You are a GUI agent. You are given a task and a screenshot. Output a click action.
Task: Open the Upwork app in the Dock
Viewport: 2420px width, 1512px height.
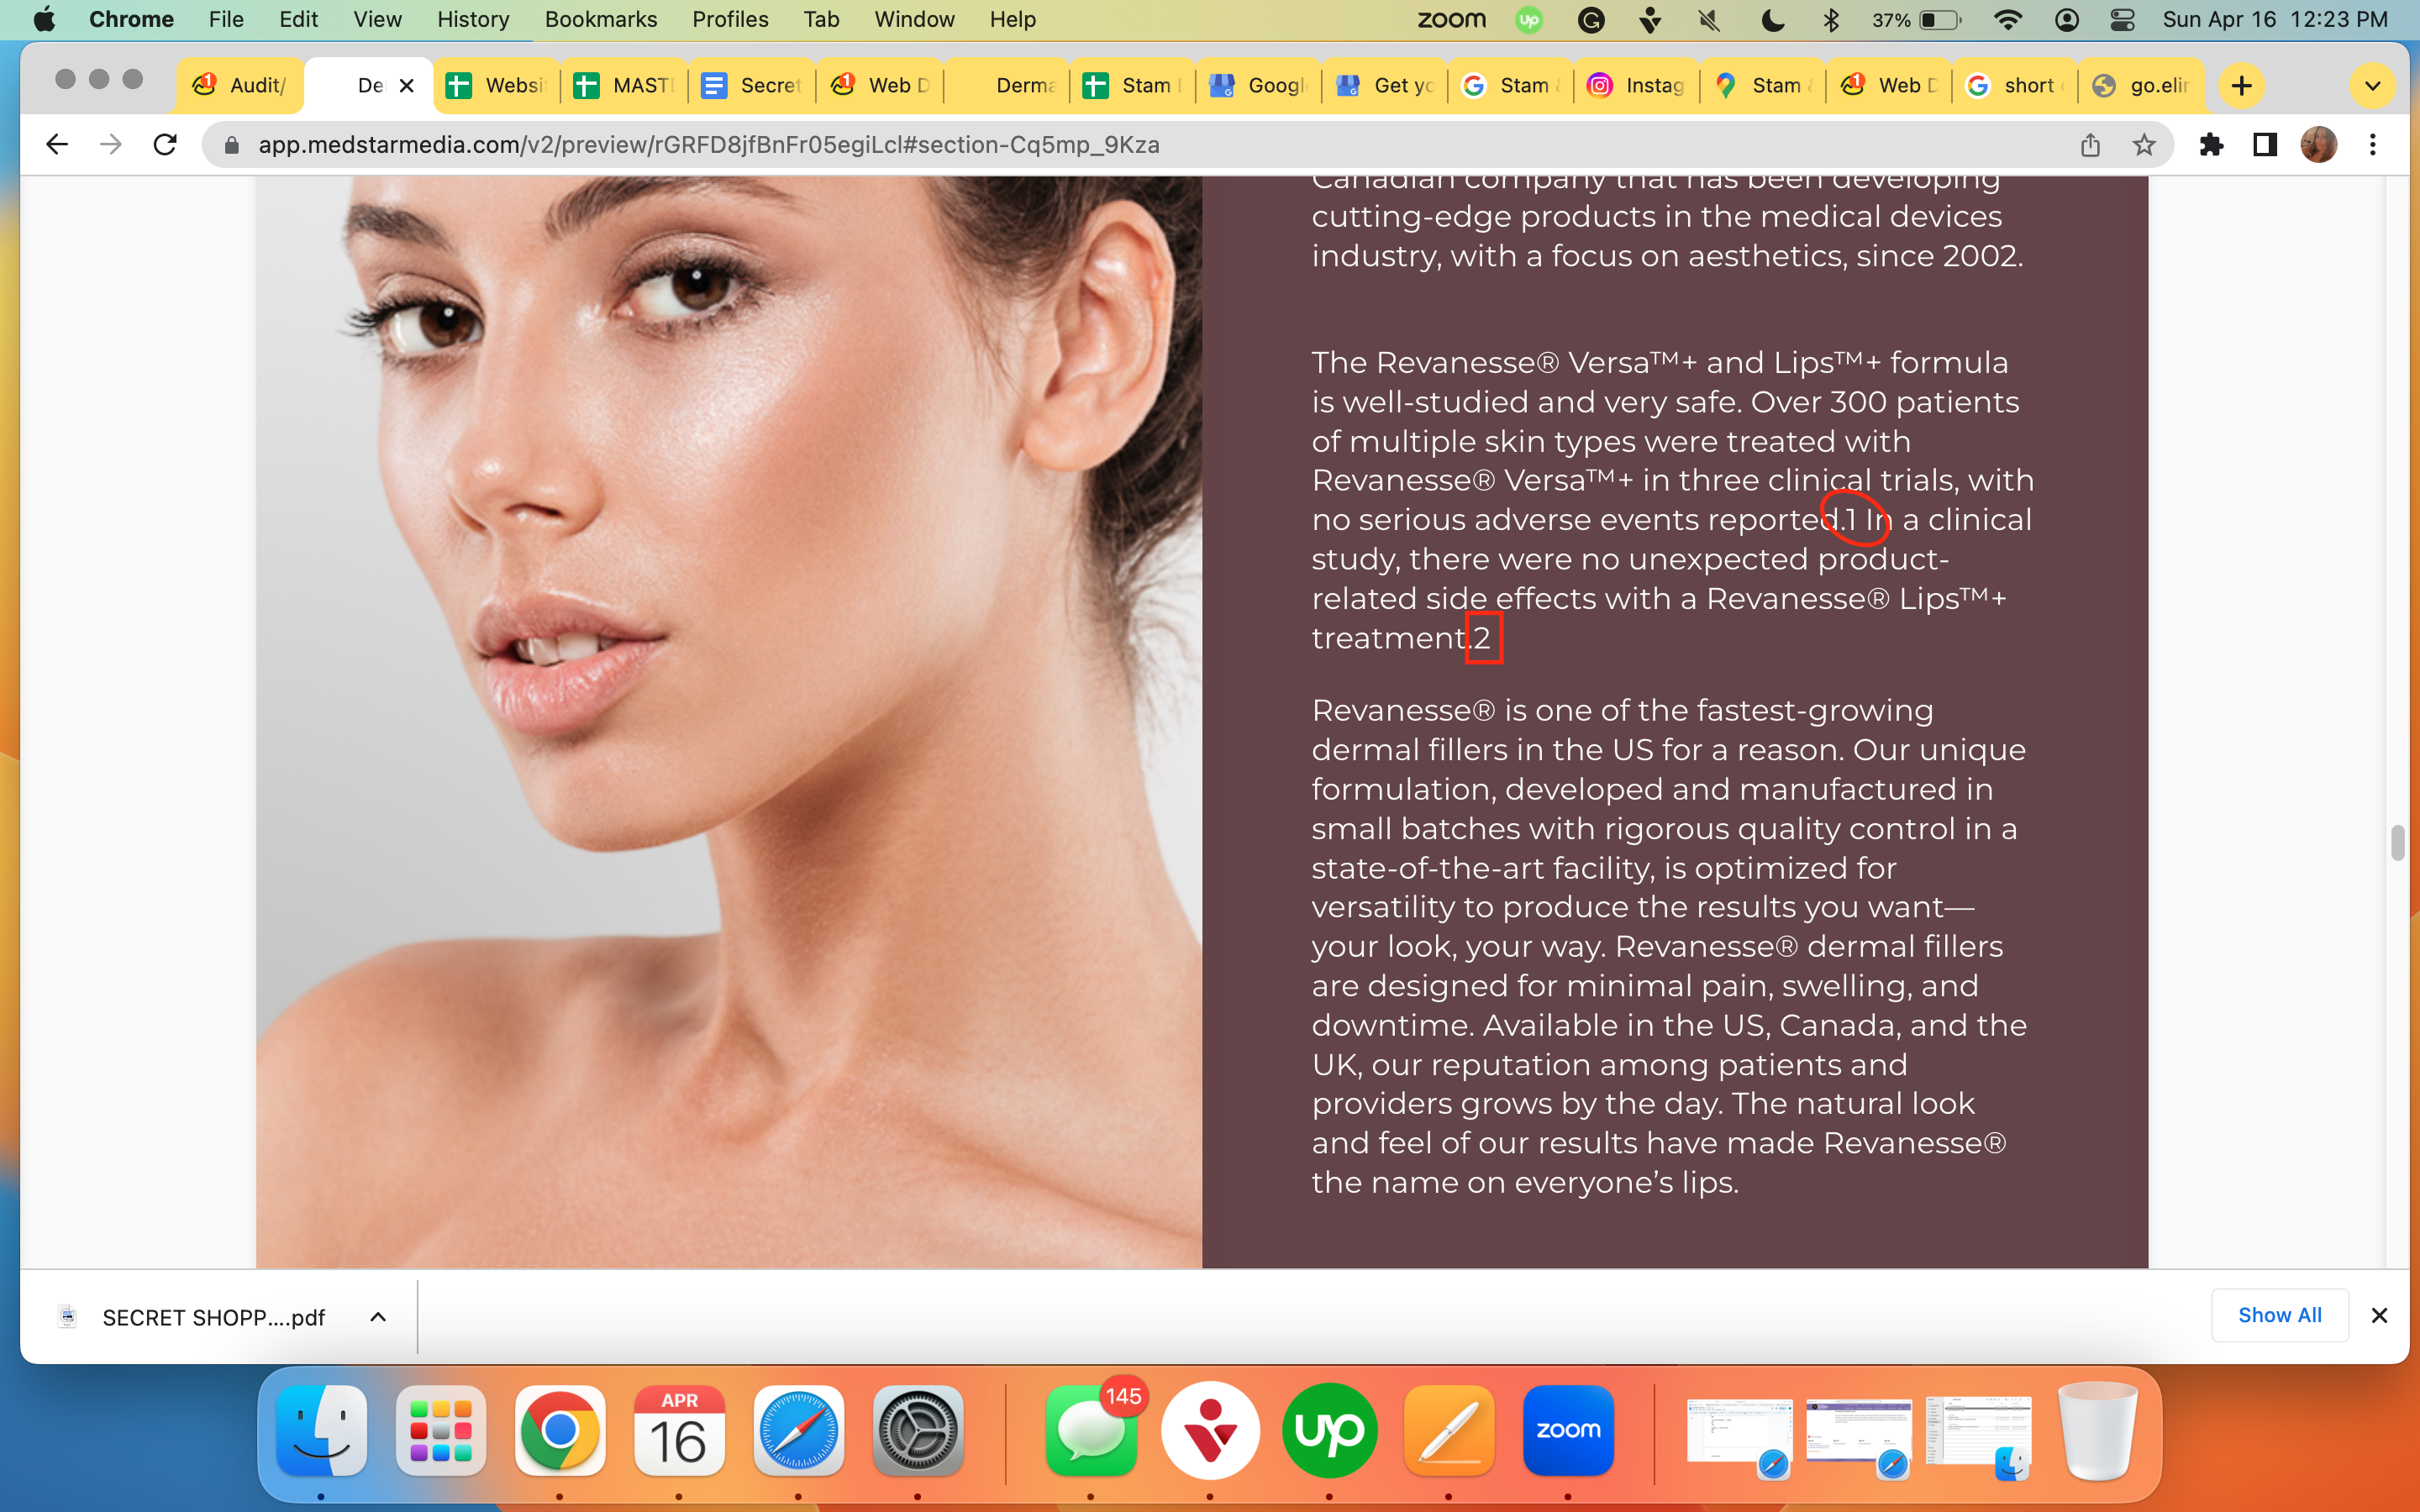coord(1329,1430)
